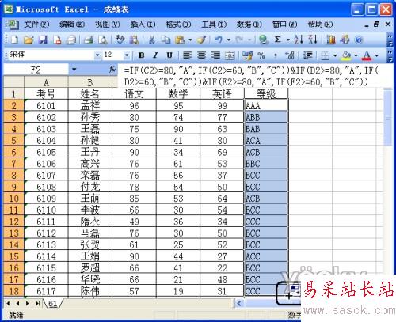The width and height of the screenshot is (396, 322).
Task: Click the Auto Fill Options button
Action: tap(295, 290)
